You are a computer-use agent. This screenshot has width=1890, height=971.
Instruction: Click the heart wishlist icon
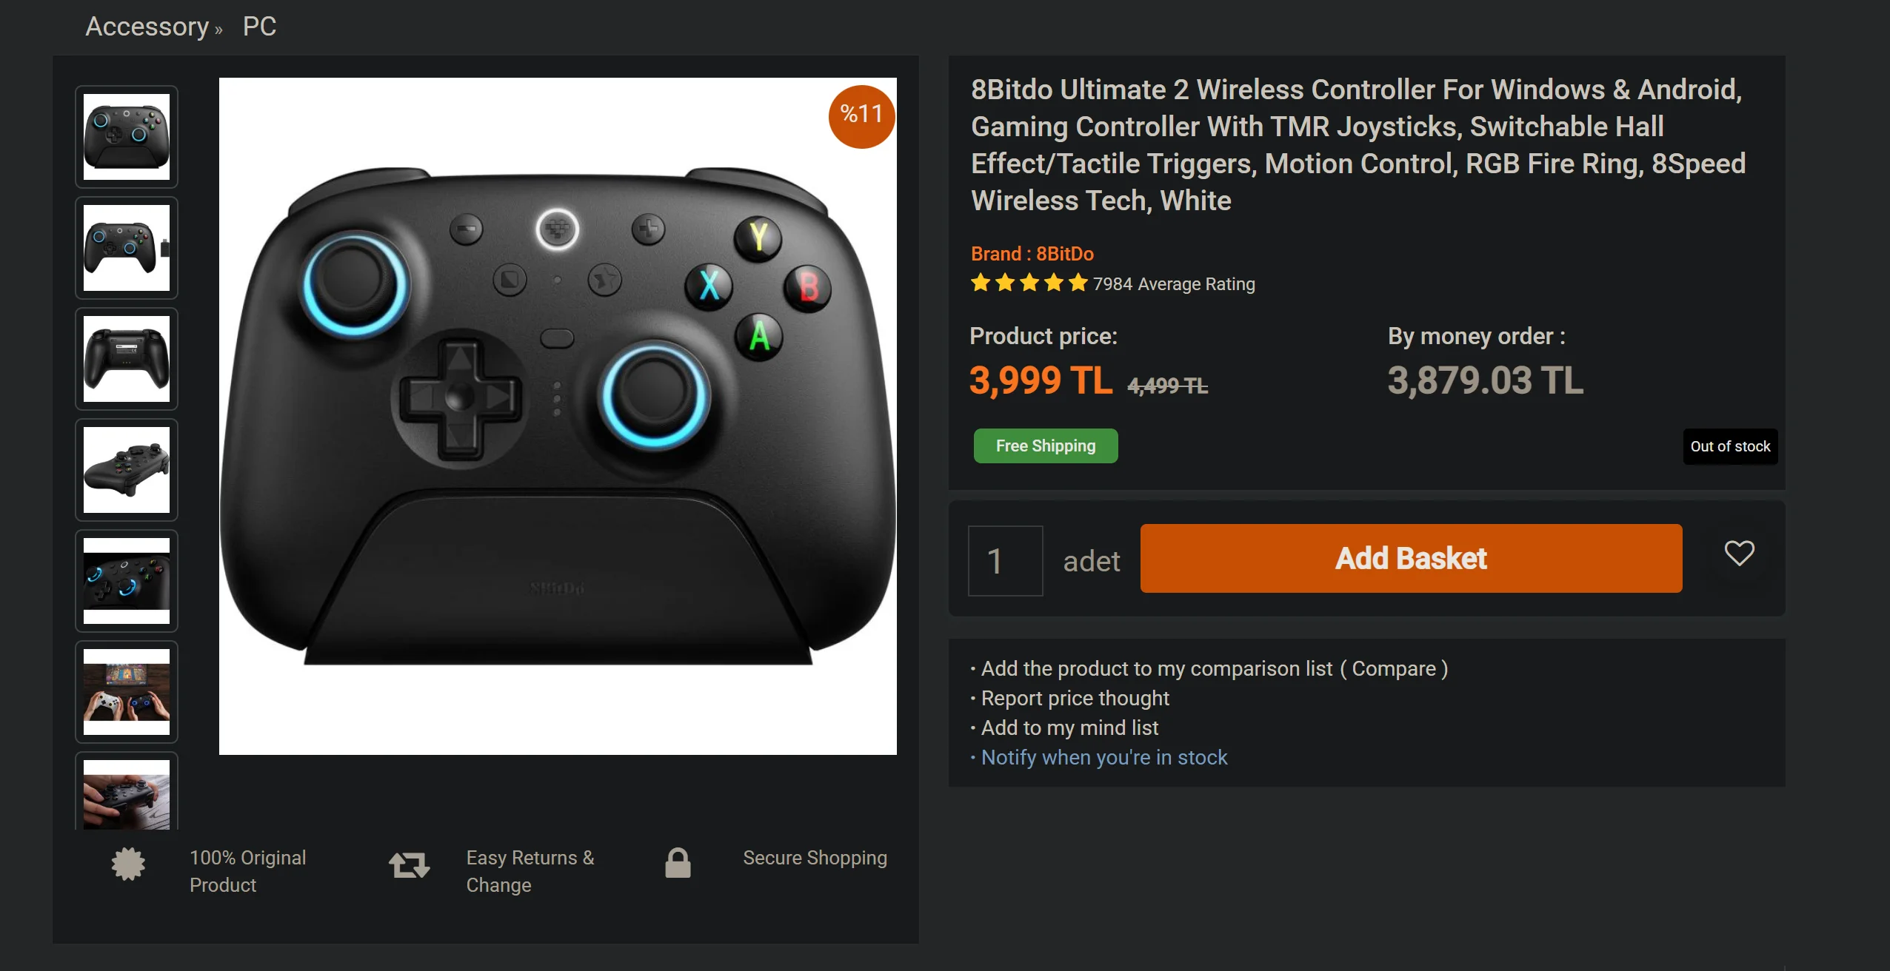click(x=1739, y=554)
